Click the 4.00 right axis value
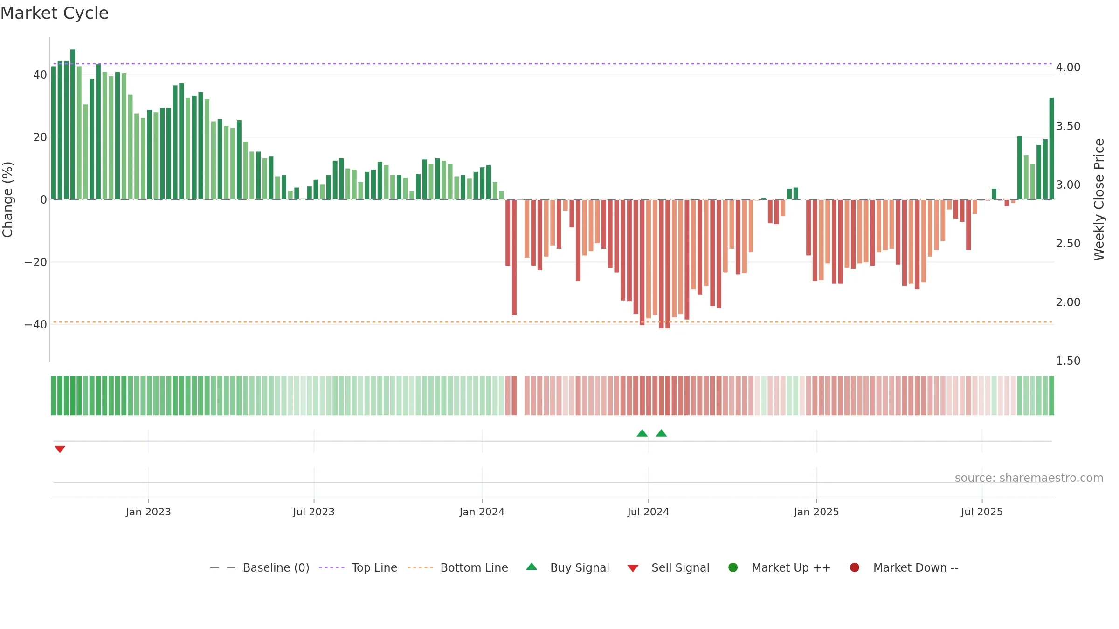 1068,68
